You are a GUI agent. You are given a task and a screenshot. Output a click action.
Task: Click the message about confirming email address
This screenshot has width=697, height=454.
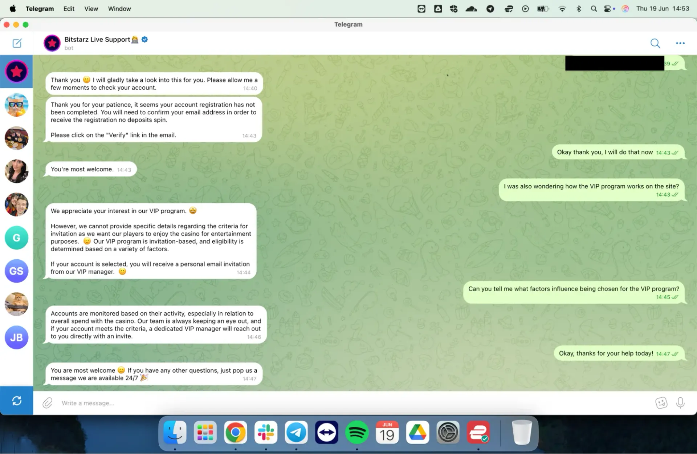pos(153,120)
